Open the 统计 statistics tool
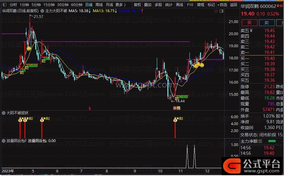Viewport: 285px width, 176px height. (169, 5)
